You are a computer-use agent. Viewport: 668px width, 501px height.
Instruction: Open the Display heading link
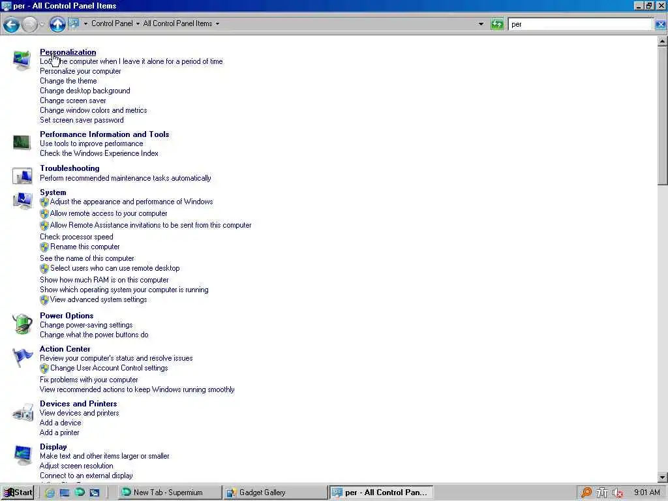pos(53,447)
